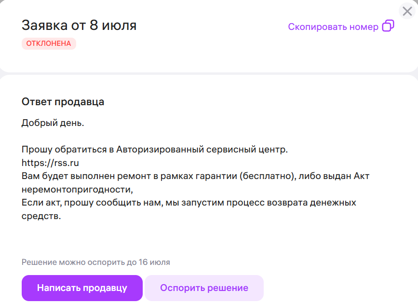Viewport: 418px width, 304px height.
Task: Click the Ответ продавца heading
Action: tap(63, 102)
